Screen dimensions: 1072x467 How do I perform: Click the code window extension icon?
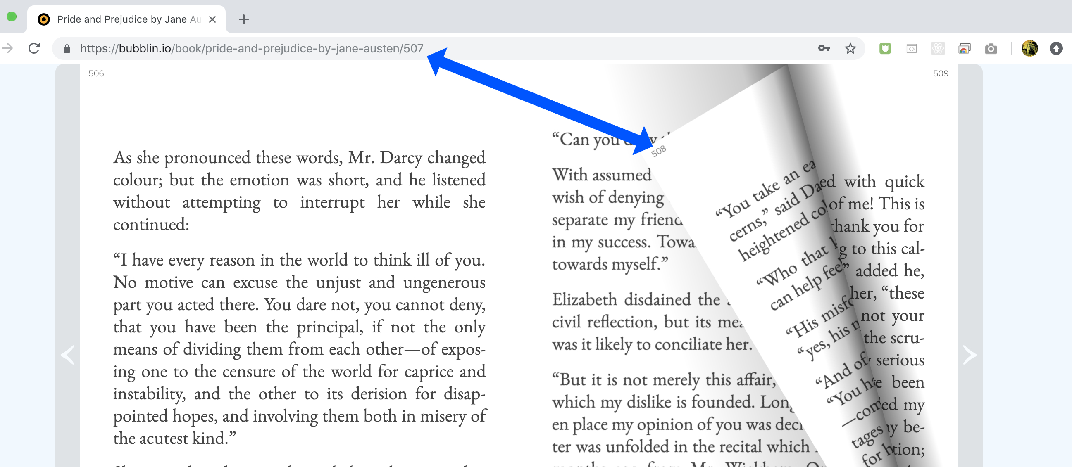pyautogui.click(x=911, y=48)
